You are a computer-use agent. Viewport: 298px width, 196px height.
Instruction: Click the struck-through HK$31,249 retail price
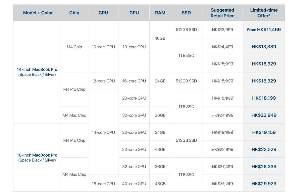click(222, 183)
